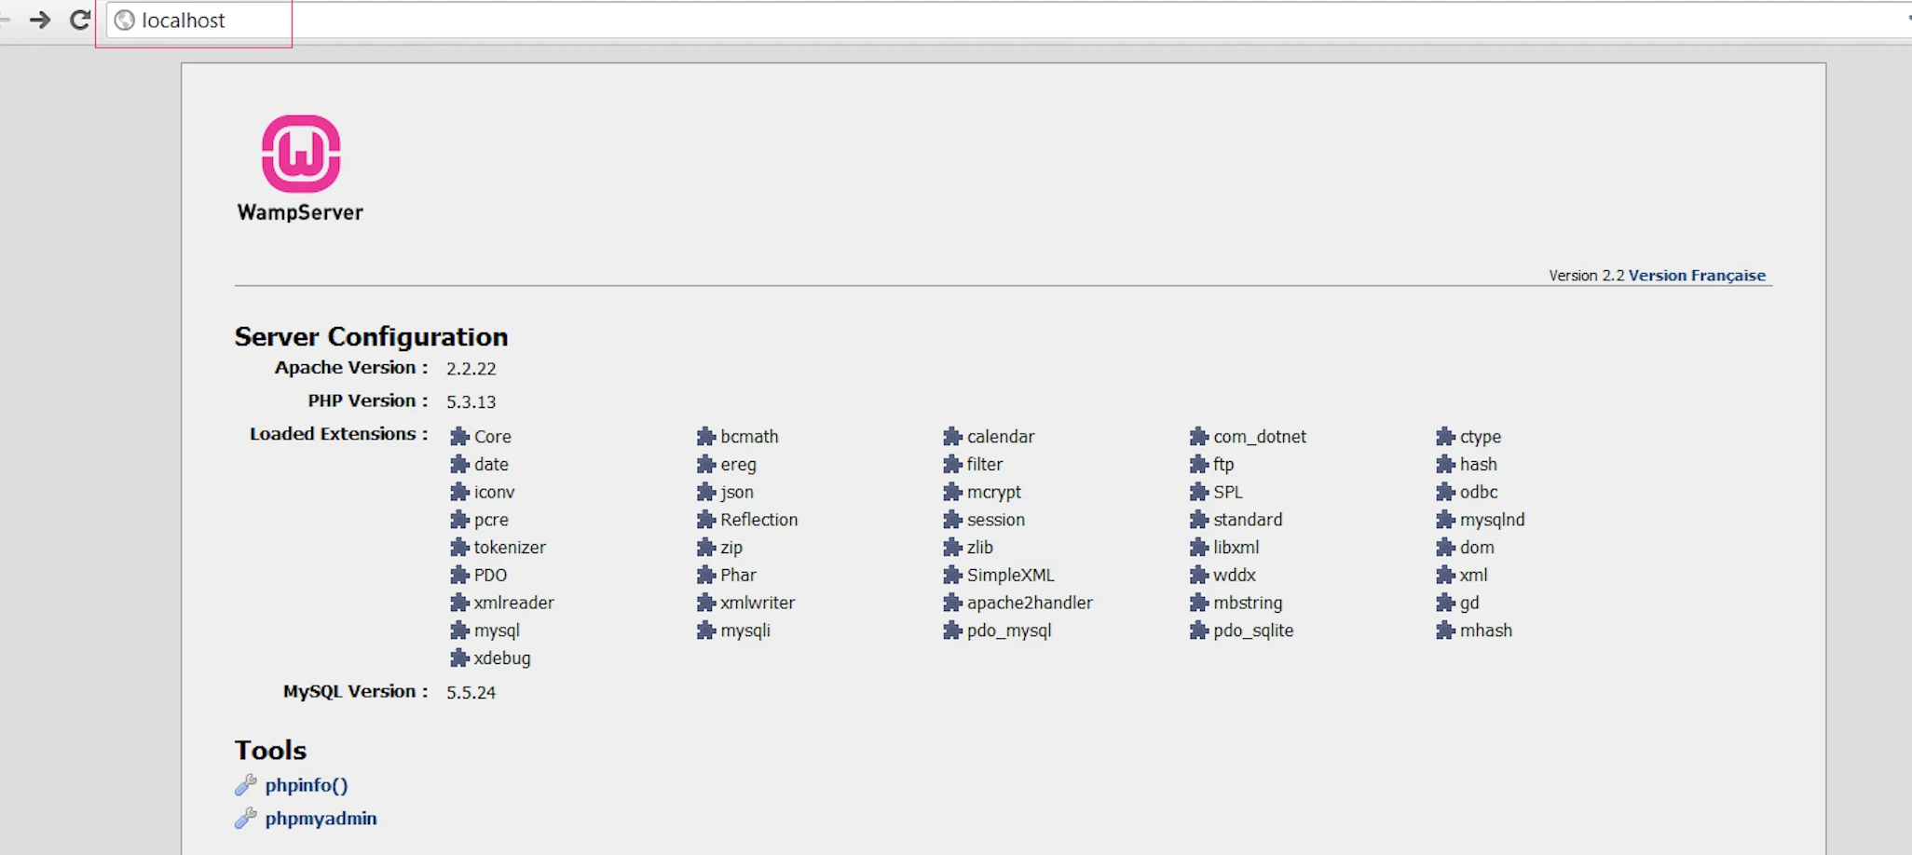Click the mysqli extension name

click(x=745, y=631)
